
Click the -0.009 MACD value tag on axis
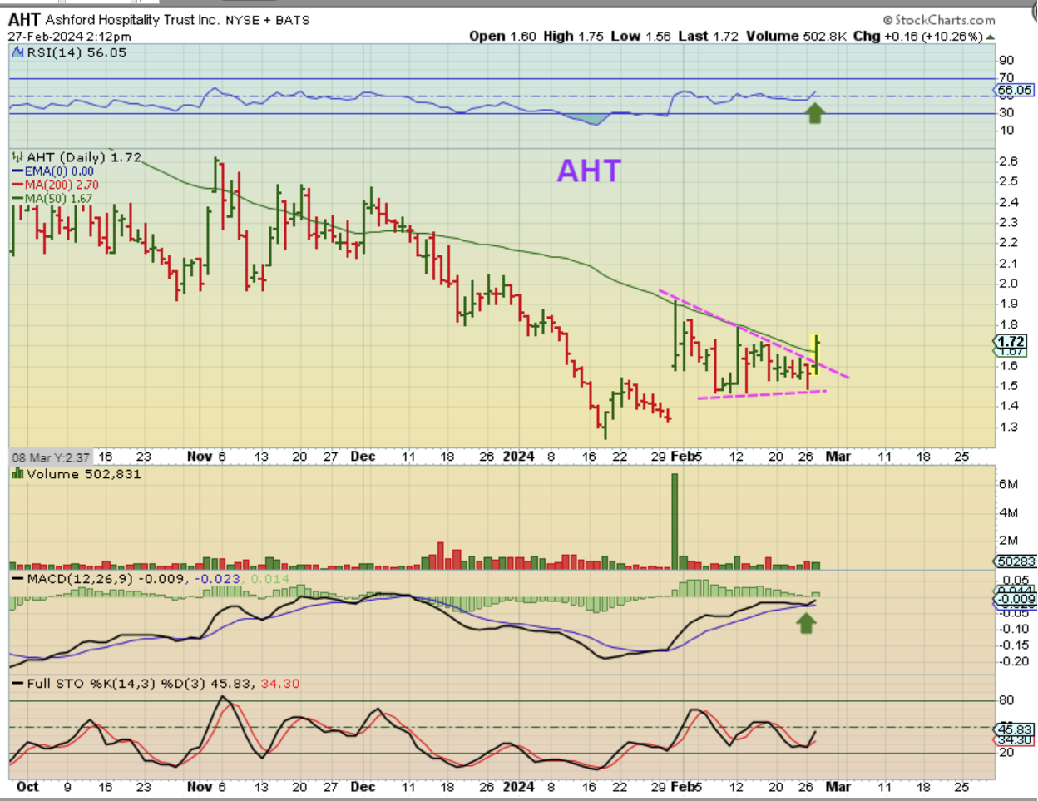click(1016, 599)
